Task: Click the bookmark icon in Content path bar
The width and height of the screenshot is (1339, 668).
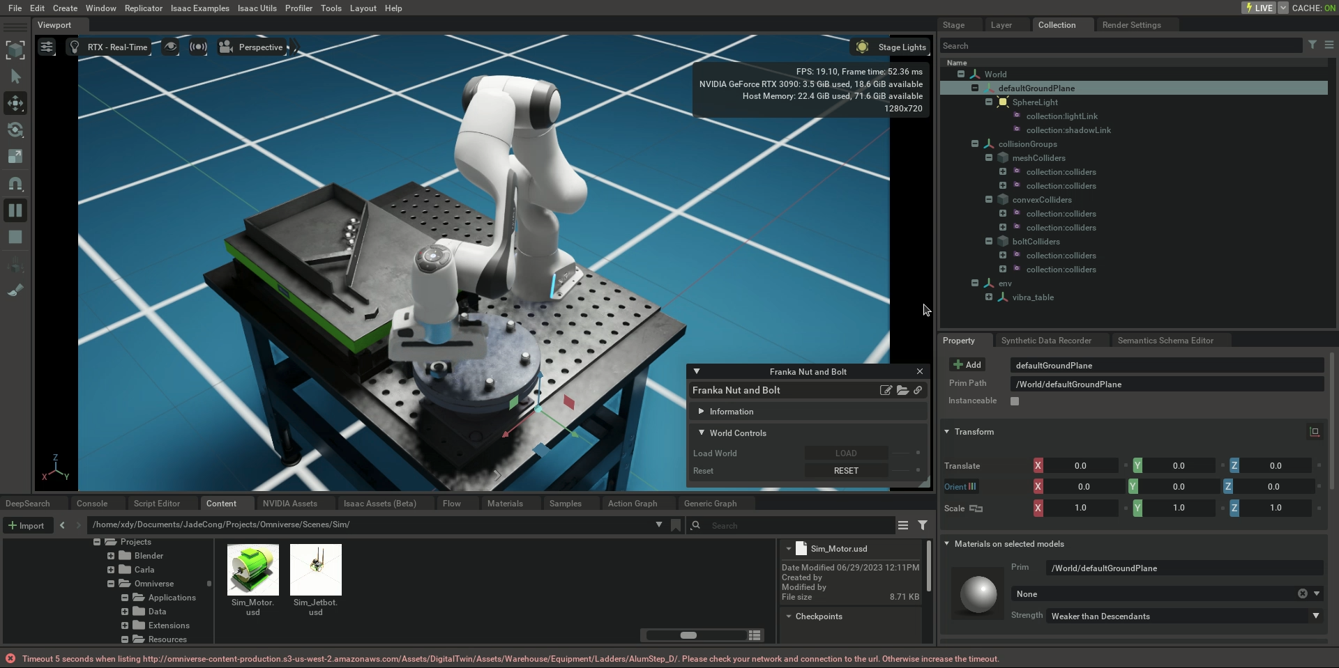Action: (x=675, y=525)
